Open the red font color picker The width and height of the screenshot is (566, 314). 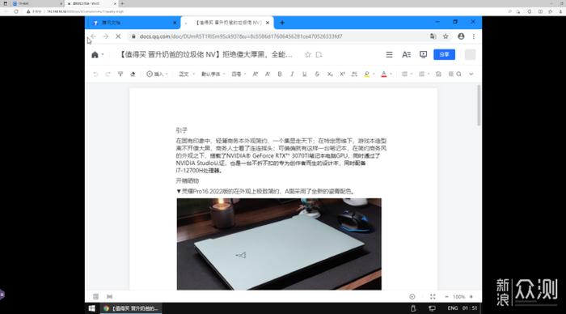[384, 74]
